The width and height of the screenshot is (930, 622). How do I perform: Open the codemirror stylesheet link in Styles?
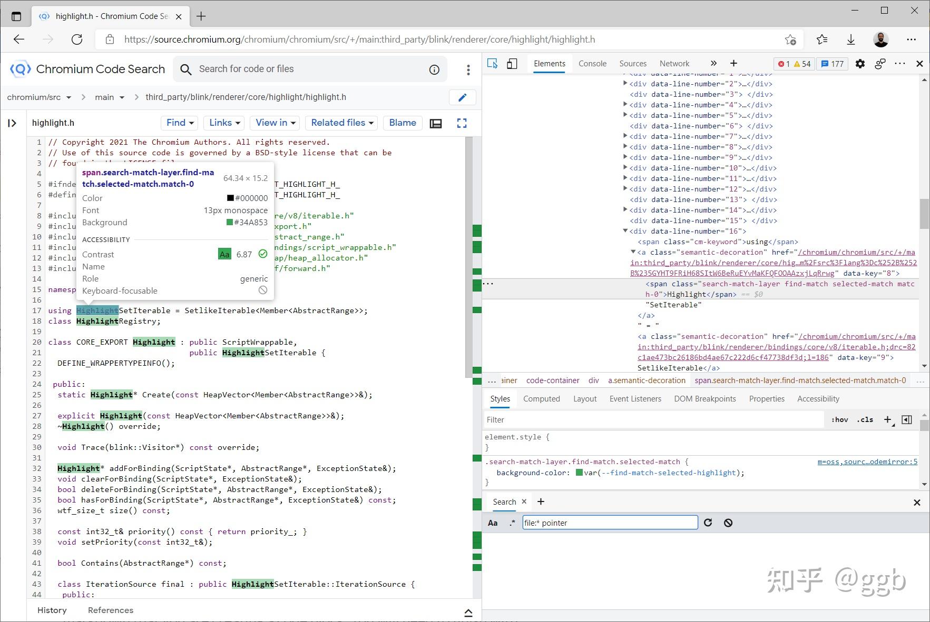pyautogui.click(x=868, y=462)
